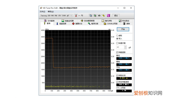Switch to the 错误扫描 error scan tab

tap(93, 24)
